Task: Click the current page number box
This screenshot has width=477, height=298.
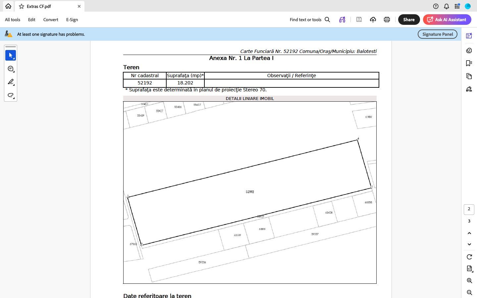Action: coord(469,209)
